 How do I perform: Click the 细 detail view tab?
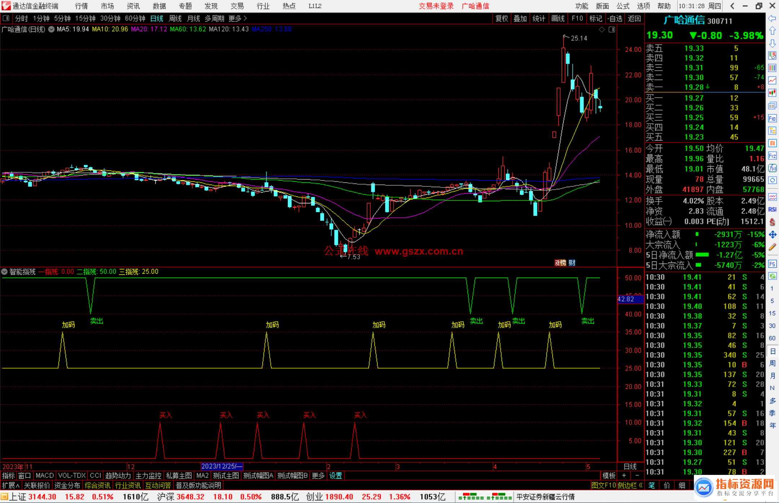coord(682,485)
